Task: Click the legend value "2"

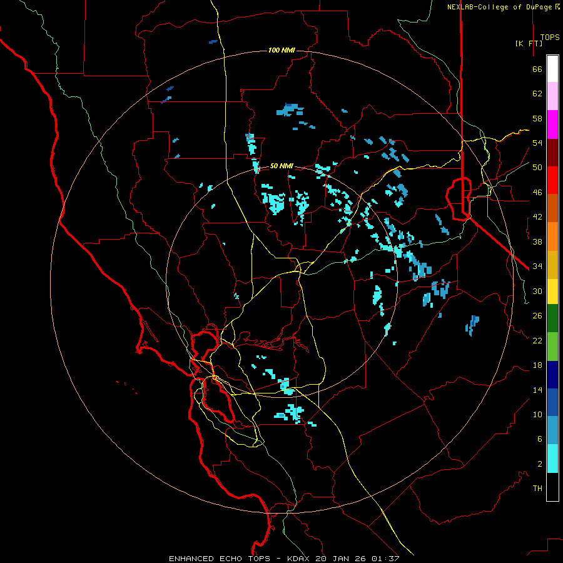Action: point(540,464)
